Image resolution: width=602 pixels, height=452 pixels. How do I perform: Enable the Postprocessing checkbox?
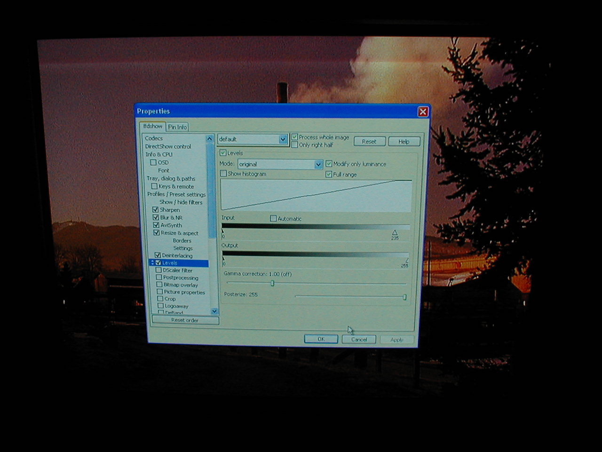[x=159, y=277]
